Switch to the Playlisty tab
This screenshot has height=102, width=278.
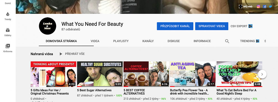pyautogui.click(x=121, y=41)
